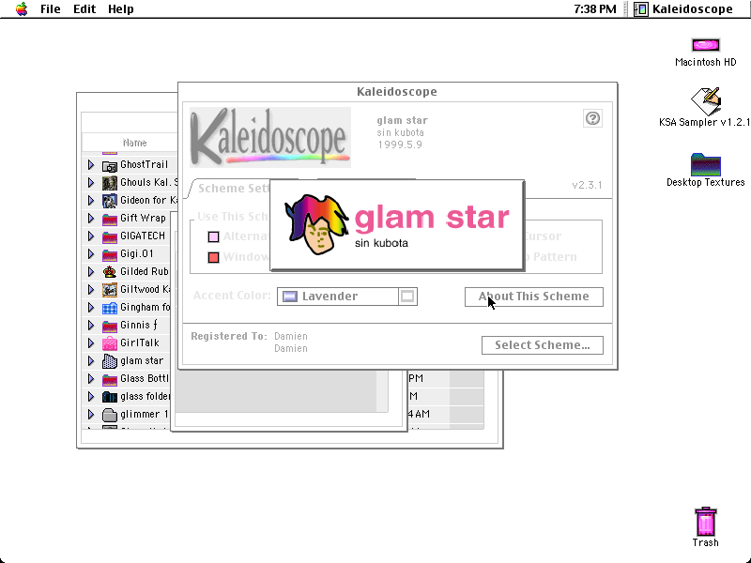Image resolution: width=751 pixels, height=563 pixels.
Task: Select the Macintosh HD desktop icon
Action: (x=706, y=45)
